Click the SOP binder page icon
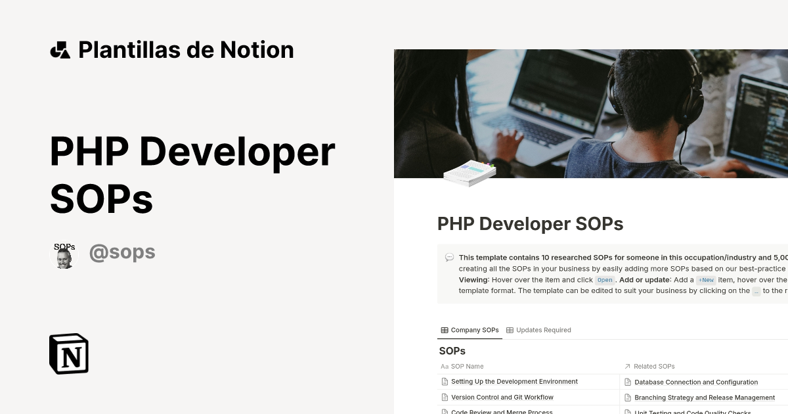 tap(469, 172)
